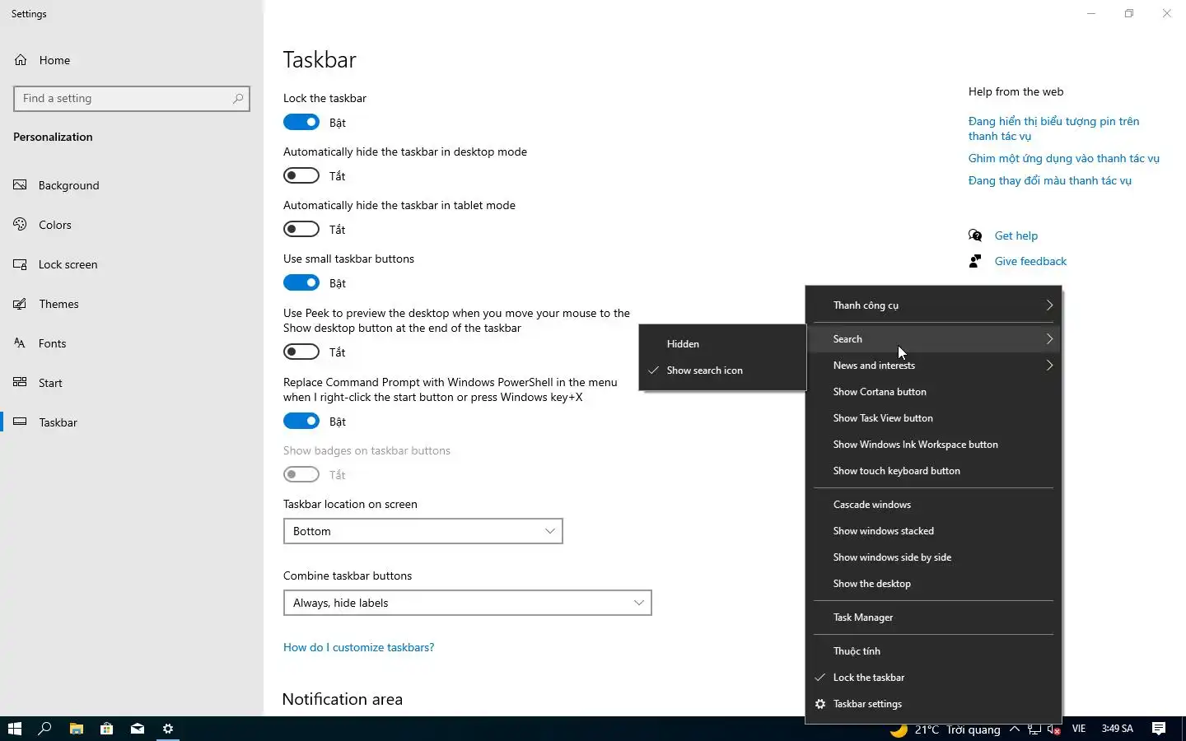Click the muted volume icon in tray

tap(1053, 729)
